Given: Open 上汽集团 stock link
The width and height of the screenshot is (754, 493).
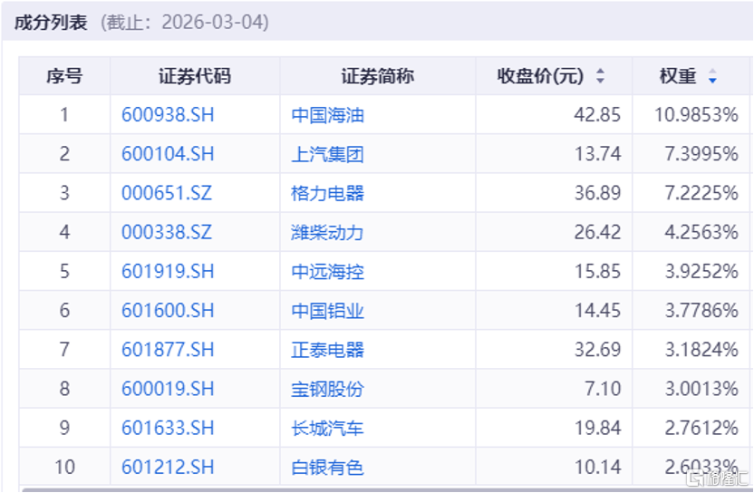Looking at the screenshot, I should (x=327, y=154).
